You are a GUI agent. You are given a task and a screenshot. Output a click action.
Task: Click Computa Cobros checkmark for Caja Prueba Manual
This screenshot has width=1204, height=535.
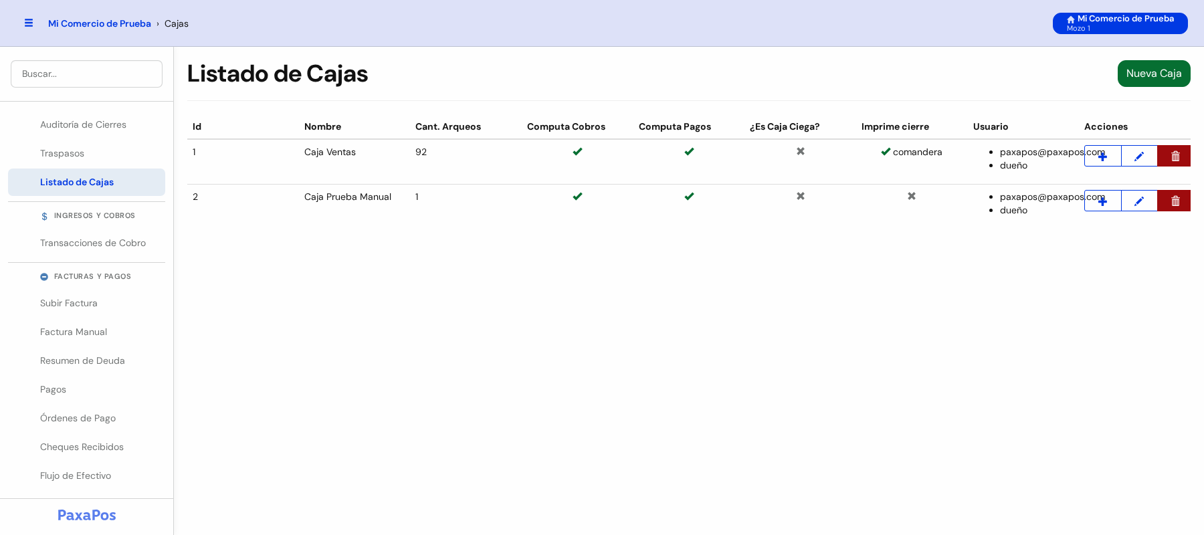(x=577, y=197)
